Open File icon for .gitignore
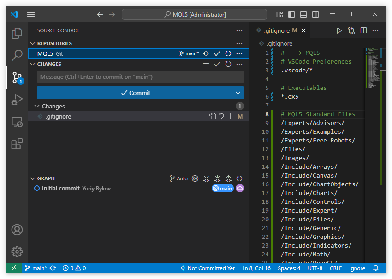The height and width of the screenshot is (279, 392). pyautogui.click(x=213, y=116)
